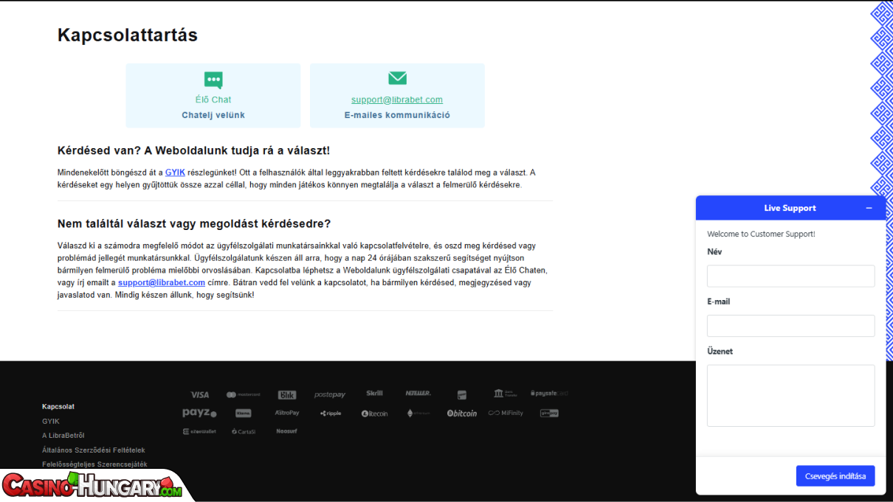Click the CartaSi payment logo
The image size is (893, 502).
coord(244,432)
